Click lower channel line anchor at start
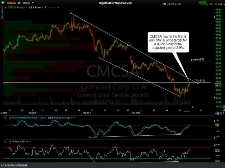 98,58
